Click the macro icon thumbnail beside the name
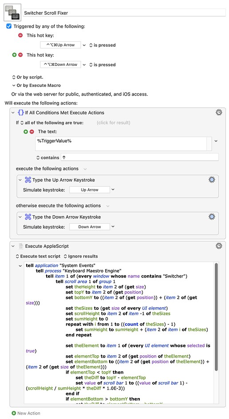Viewport: 229px width, 419px height. click(x=12, y=12)
